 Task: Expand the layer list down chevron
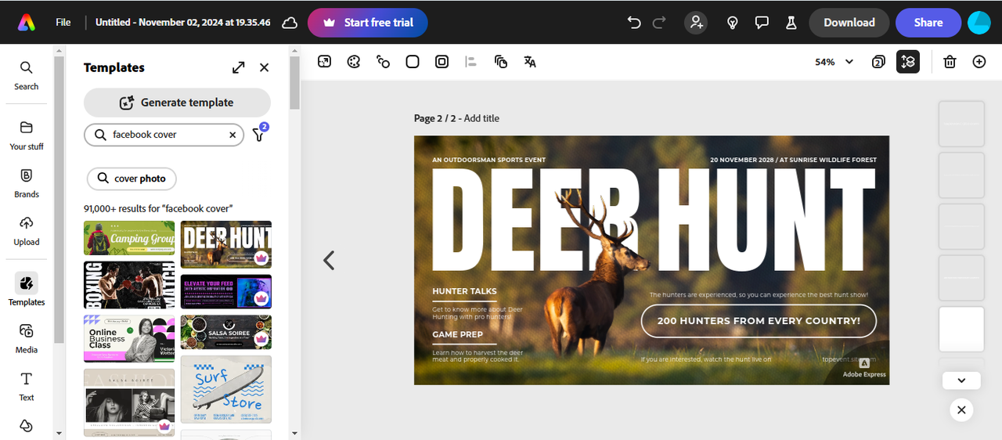pos(962,380)
